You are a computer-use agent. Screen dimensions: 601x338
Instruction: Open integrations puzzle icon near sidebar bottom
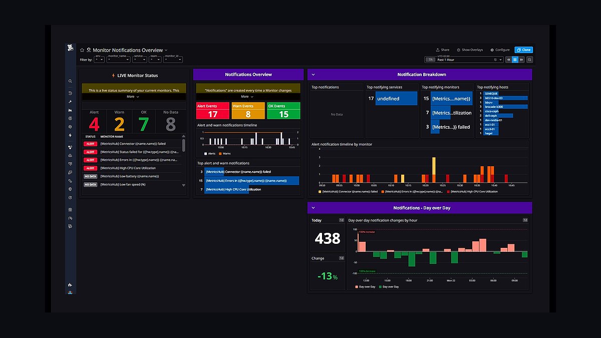tap(70, 285)
